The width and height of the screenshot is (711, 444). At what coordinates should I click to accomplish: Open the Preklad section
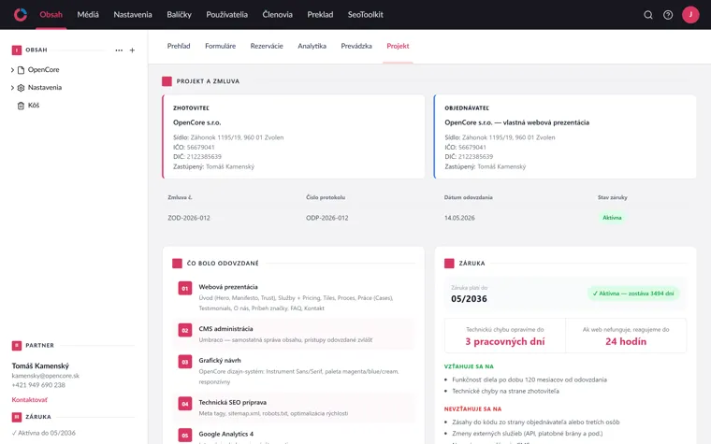pyautogui.click(x=320, y=15)
